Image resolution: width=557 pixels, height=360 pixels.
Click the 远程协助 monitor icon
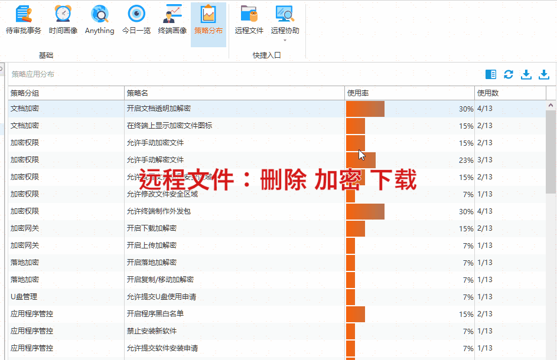[285, 14]
